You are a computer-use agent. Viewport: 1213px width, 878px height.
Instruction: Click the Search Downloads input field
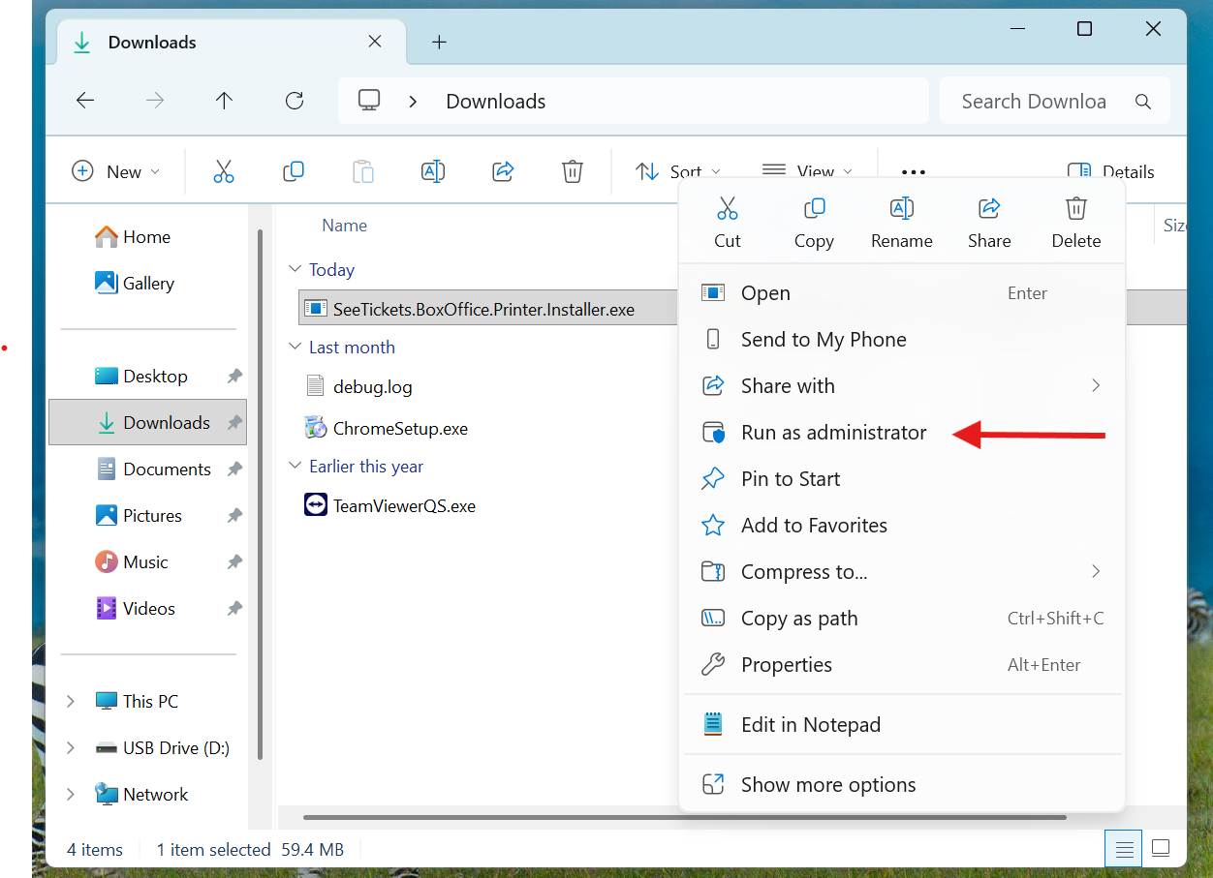1033,102
